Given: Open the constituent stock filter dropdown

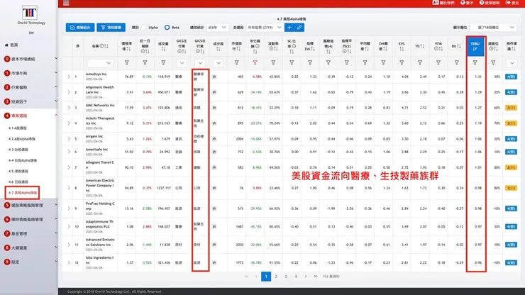Looking at the screenshot, I should [x=219, y=63].
